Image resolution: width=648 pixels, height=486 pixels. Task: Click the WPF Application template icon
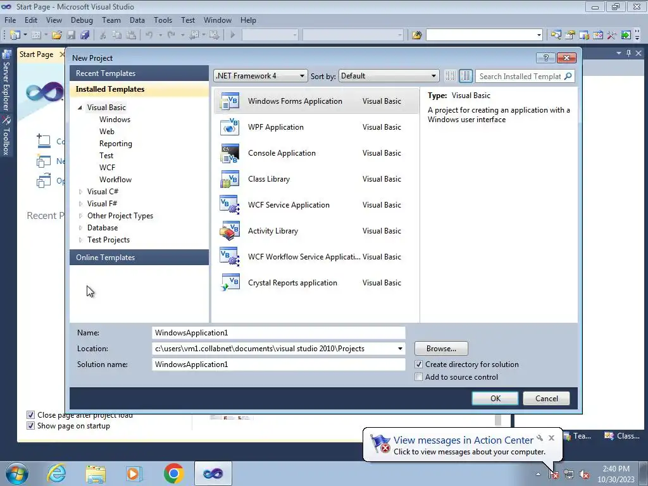point(230,127)
